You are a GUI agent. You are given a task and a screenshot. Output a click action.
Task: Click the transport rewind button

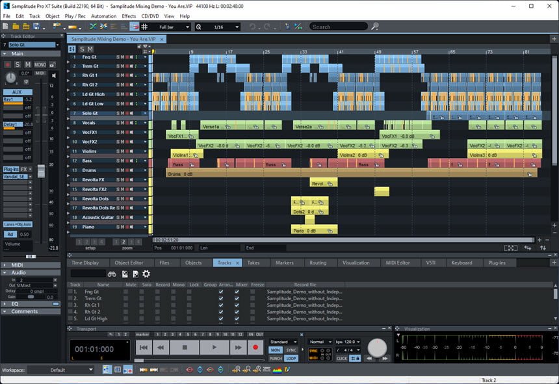pyautogui.click(x=161, y=348)
